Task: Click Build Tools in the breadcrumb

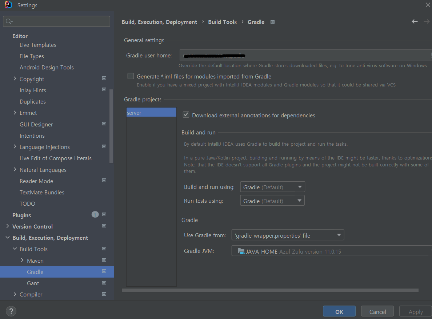Action: [222, 22]
